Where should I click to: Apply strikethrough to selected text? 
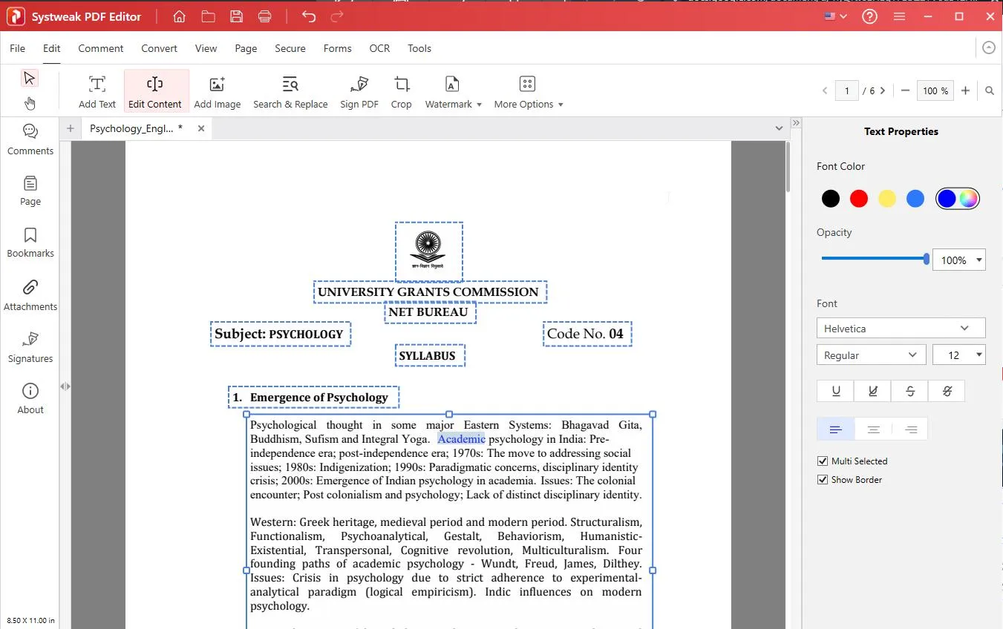(909, 391)
